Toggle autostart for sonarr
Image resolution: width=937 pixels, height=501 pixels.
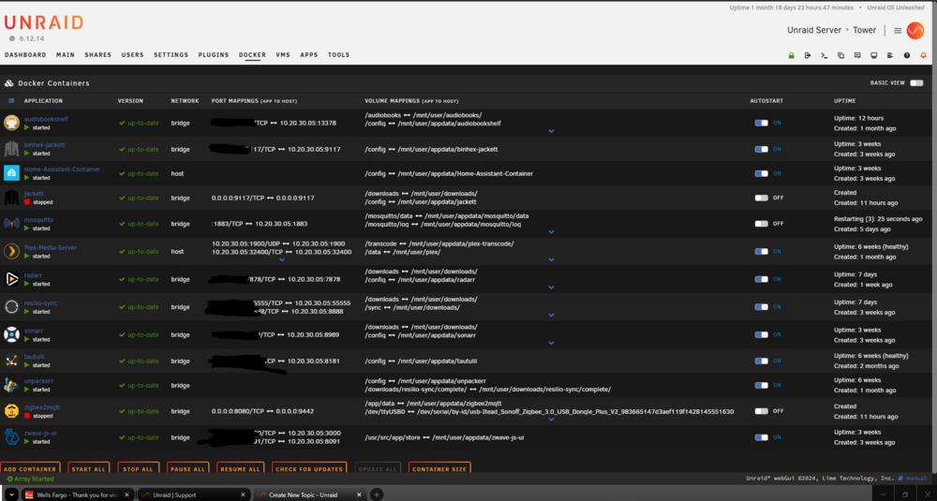761,335
